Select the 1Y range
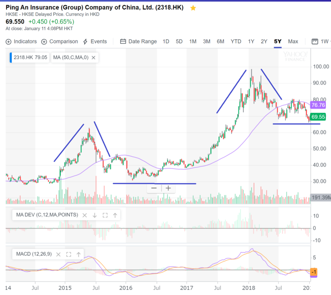 coord(251,41)
